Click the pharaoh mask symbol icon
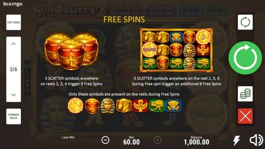 pyautogui.click(x=108, y=106)
